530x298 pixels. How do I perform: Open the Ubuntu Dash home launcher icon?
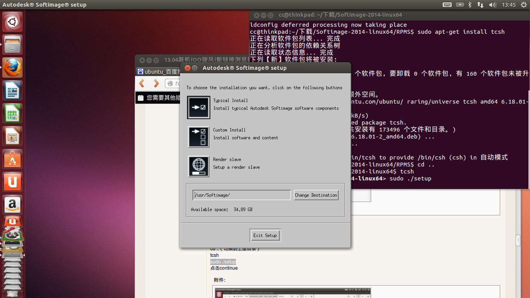pos(12,22)
